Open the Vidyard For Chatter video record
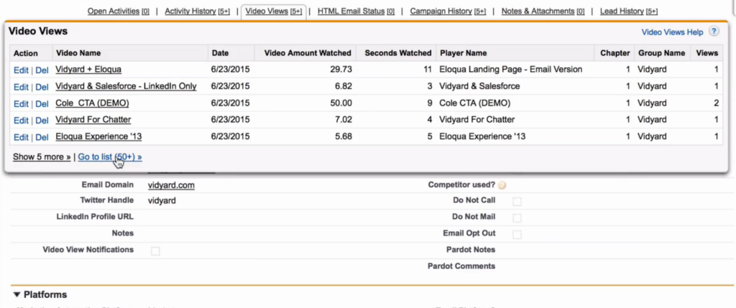 click(x=93, y=120)
